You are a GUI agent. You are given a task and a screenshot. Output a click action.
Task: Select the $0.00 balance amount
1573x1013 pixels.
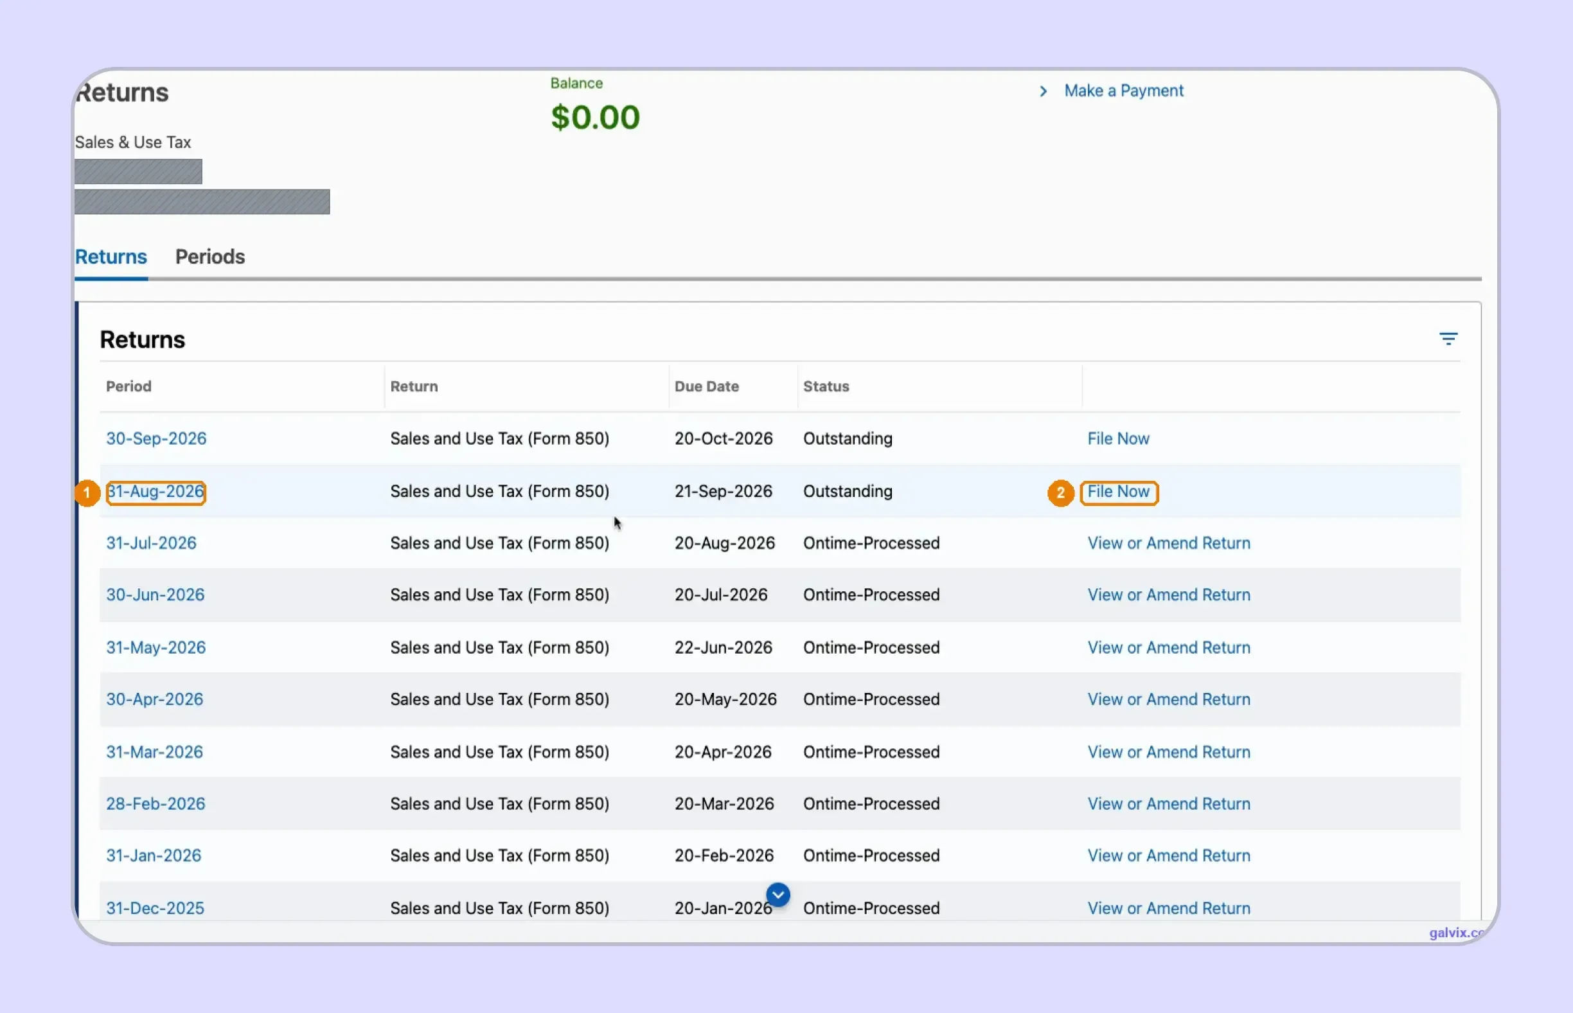[x=595, y=118]
